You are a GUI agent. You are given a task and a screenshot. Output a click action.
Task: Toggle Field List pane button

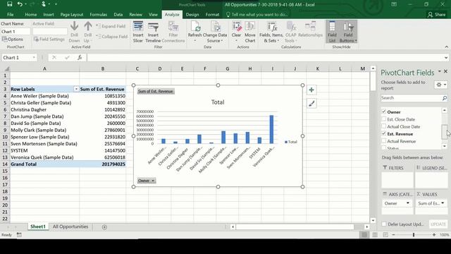click(332, 32)
